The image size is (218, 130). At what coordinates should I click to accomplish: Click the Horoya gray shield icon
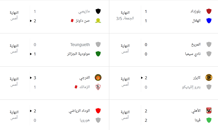coord(98,120)
